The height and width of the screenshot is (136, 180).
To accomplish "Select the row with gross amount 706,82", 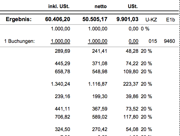I will click(90, 117).
